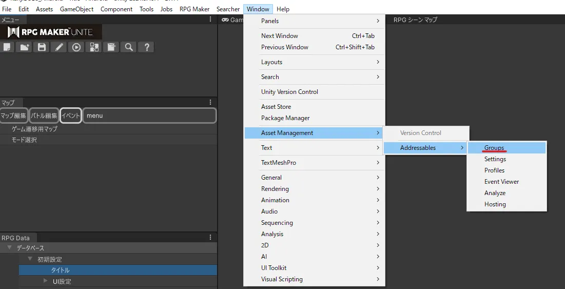This screenshot has width=565, height=289.
Task: Open Unity Version Control window
Action: tap(314, 92)
